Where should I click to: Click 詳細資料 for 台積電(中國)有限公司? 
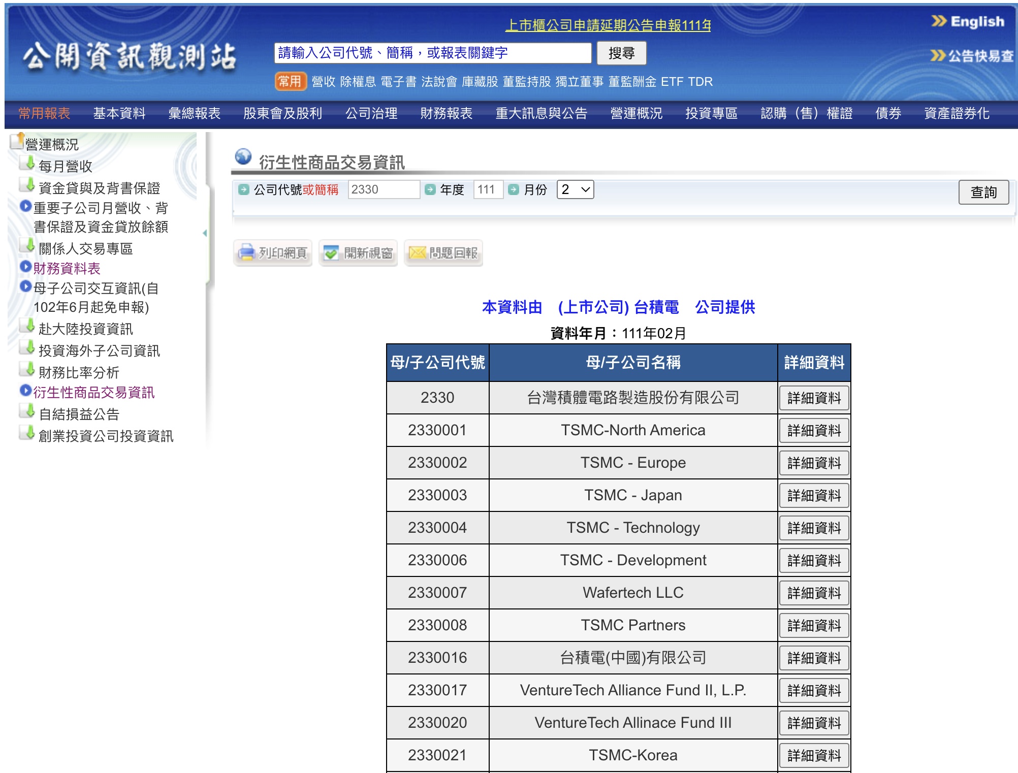point(814,658)
